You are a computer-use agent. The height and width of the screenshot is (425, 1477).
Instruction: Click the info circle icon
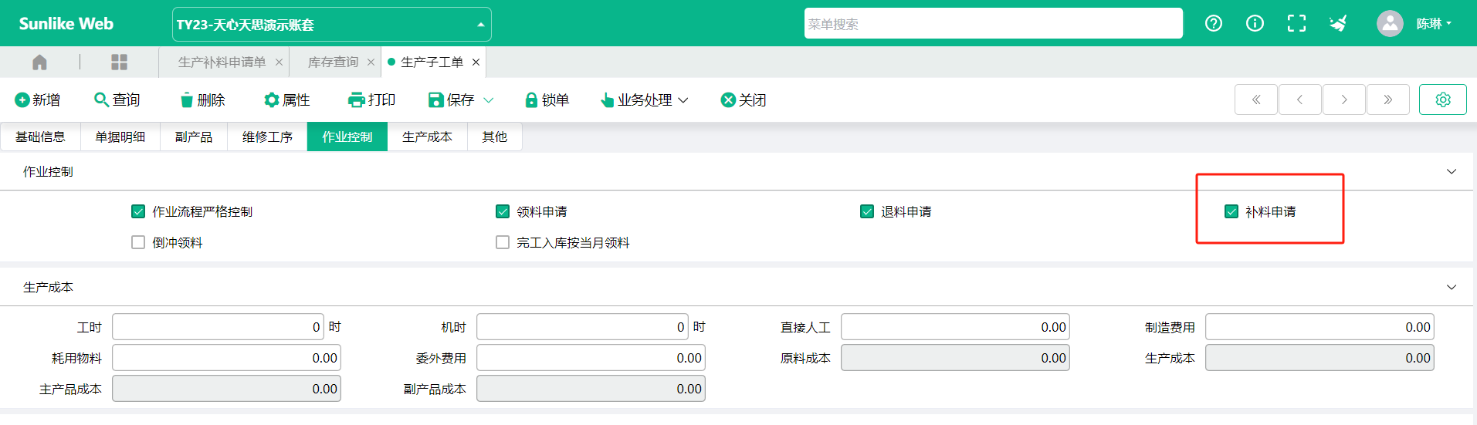pyautogui.click(x=1255, y=23)
